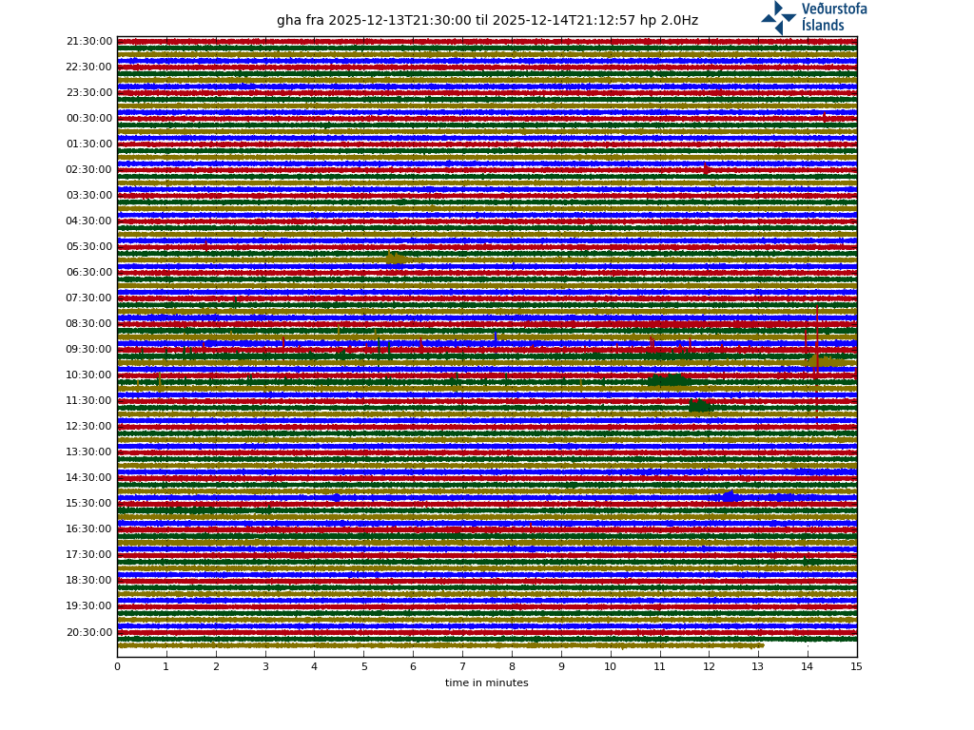The image size is (974, 730).
Task: Click the x-axis tick labeled 8
Action: click(512, 666)
